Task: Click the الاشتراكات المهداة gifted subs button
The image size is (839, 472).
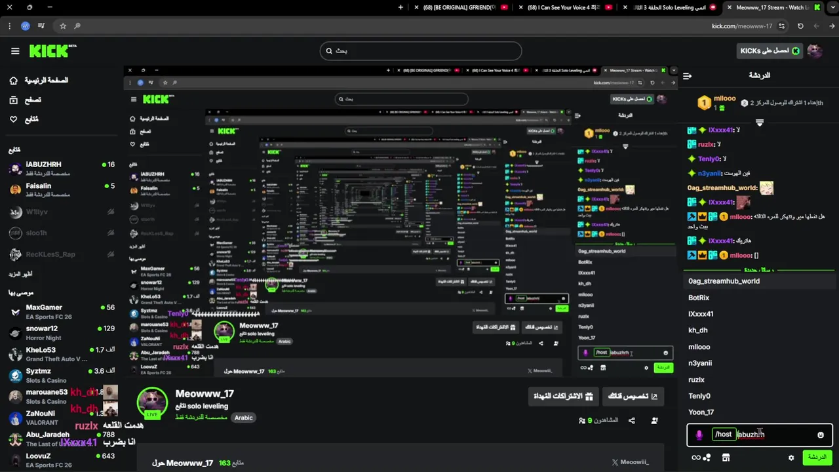Action: click(x=564, y=396)
